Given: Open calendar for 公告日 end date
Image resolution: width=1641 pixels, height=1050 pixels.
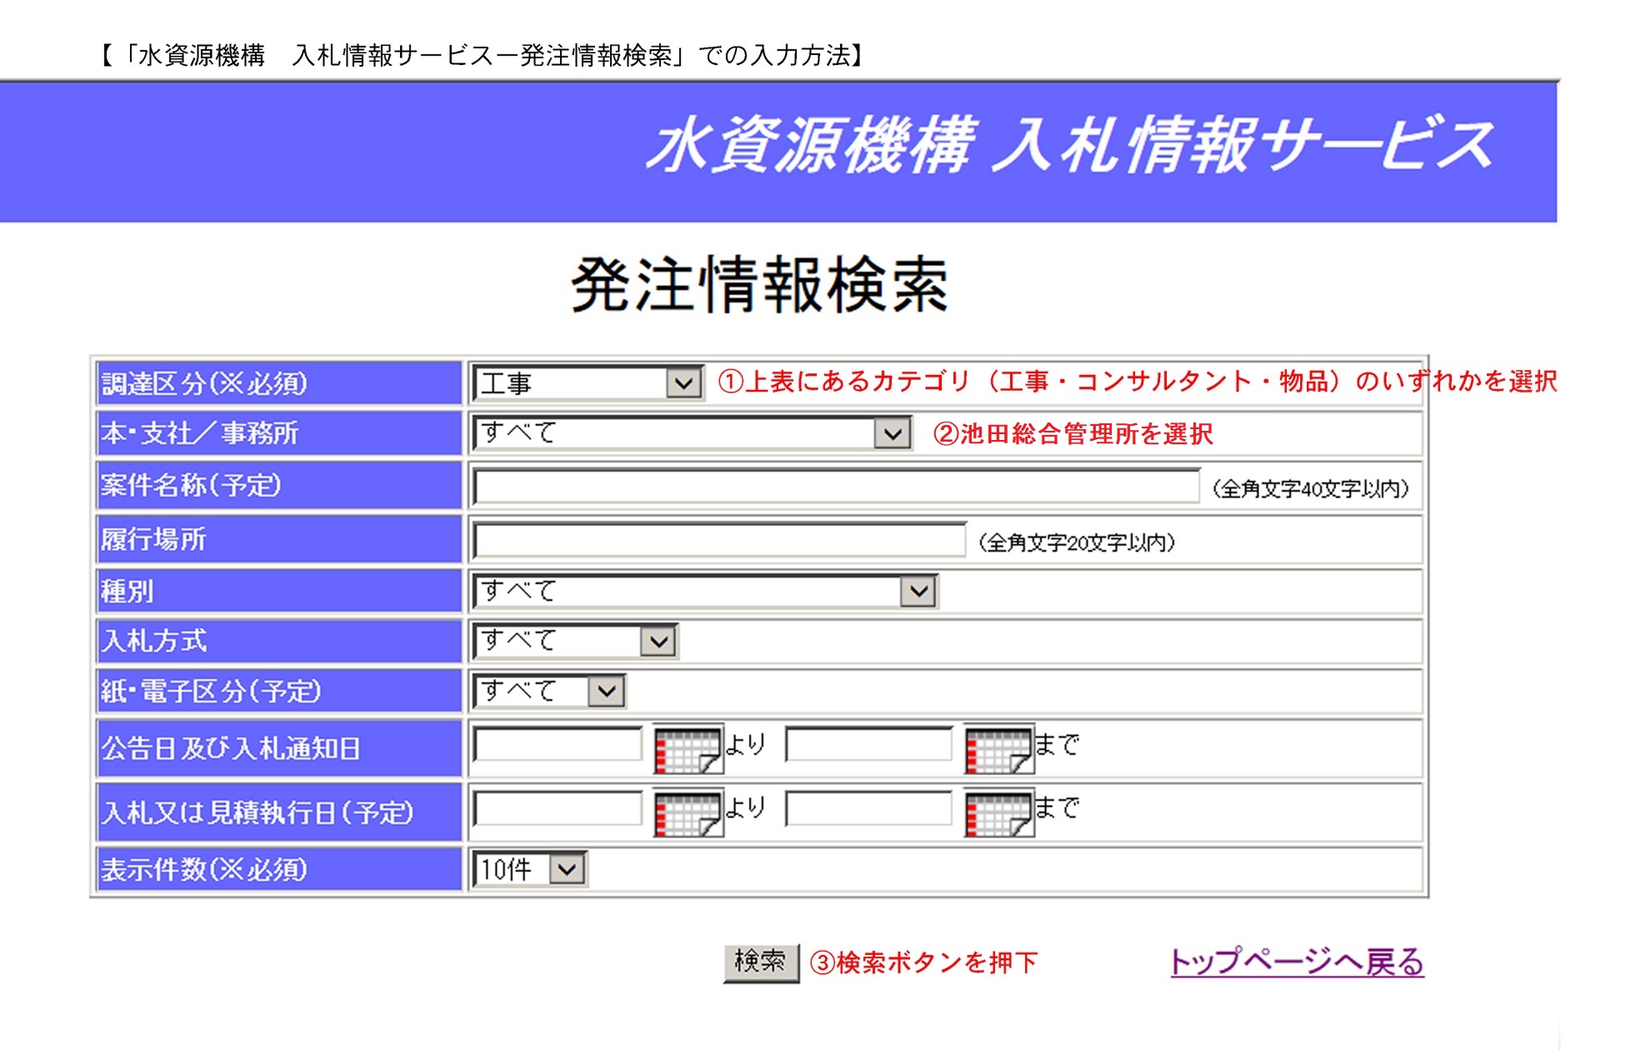Looking at the screenshot, I should [999, 749].
